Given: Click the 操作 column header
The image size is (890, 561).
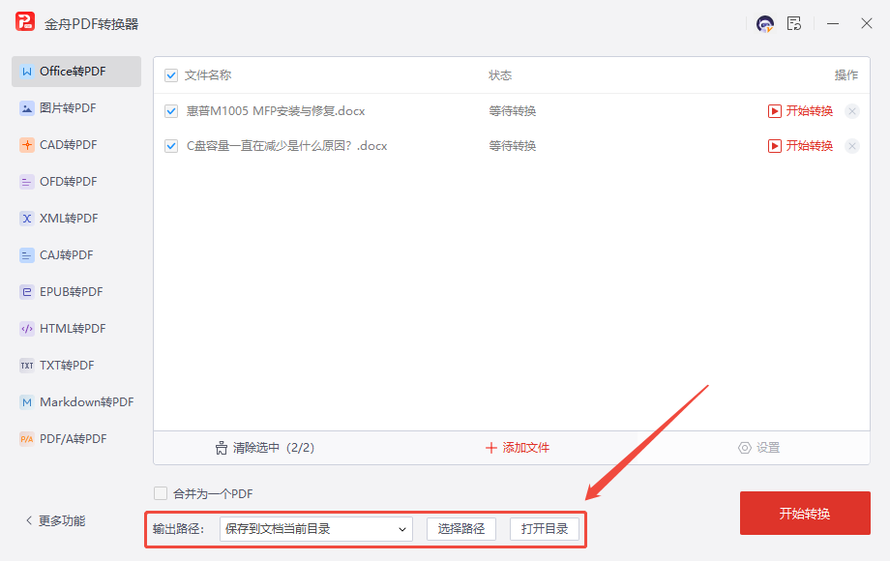Looking at the screenshot, I should 845,75.
